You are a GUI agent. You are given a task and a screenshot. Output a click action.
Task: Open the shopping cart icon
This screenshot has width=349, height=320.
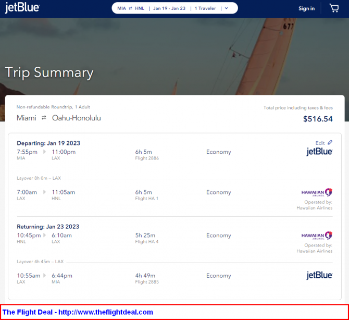[334, 8]
